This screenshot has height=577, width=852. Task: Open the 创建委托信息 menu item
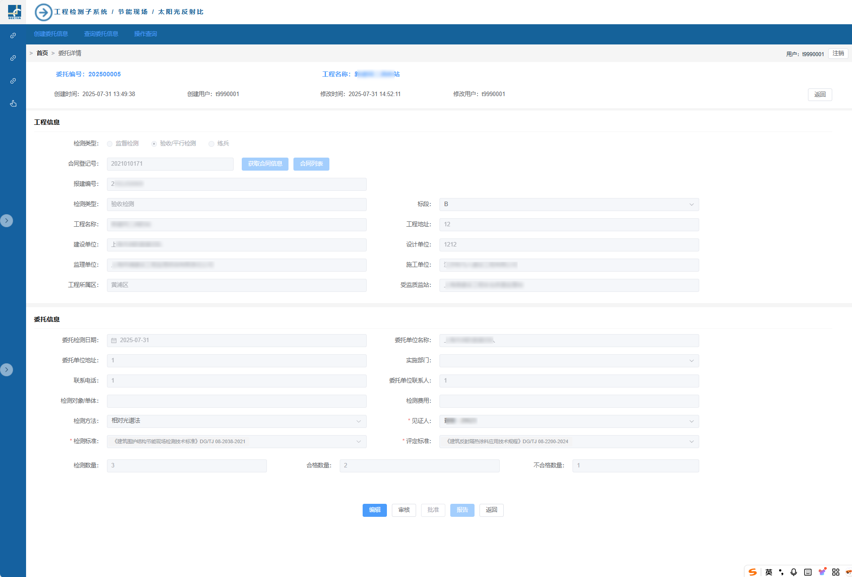51,34
